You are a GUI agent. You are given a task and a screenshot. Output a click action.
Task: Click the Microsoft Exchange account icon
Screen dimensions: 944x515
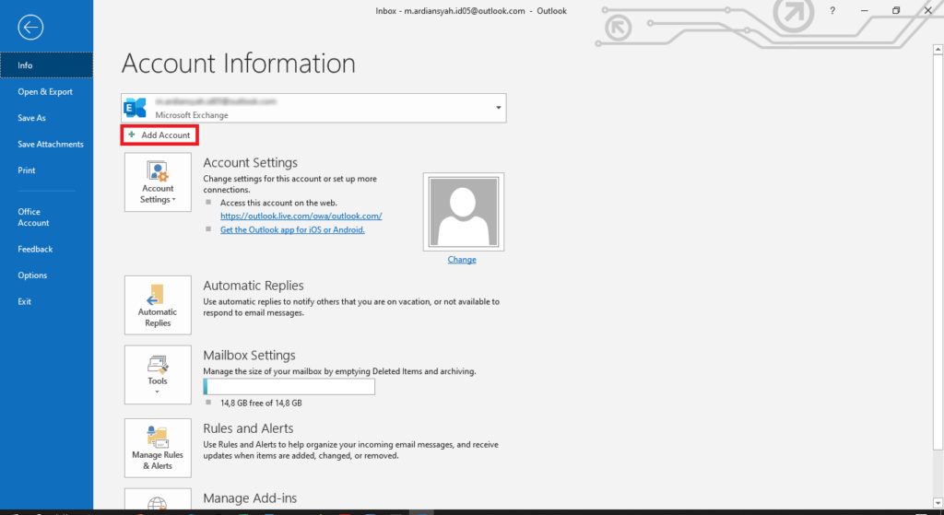135,108
